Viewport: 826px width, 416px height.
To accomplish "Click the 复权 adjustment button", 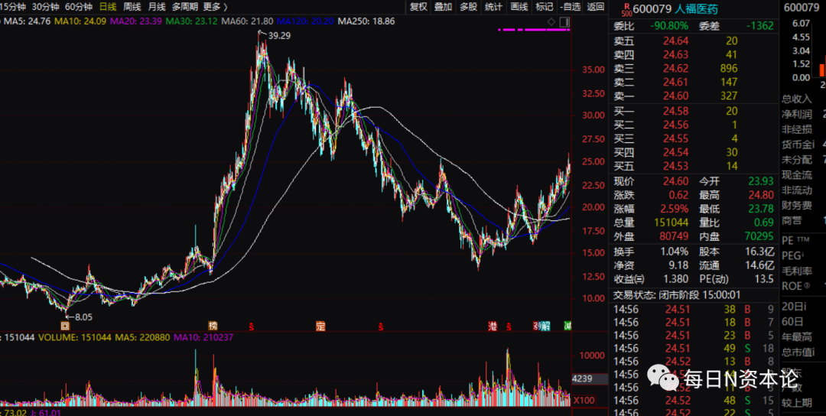I will click(x=418, y=7).
